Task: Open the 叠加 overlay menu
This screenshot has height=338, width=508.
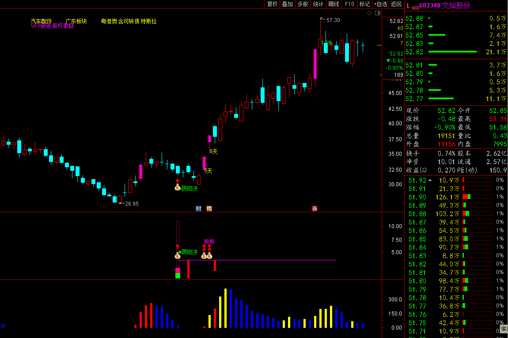Action: click(x=287, y=4)
